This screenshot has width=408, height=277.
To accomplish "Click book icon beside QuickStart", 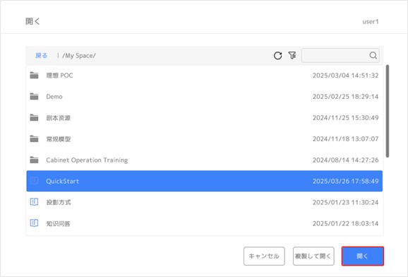I will (x=34, y=181).
